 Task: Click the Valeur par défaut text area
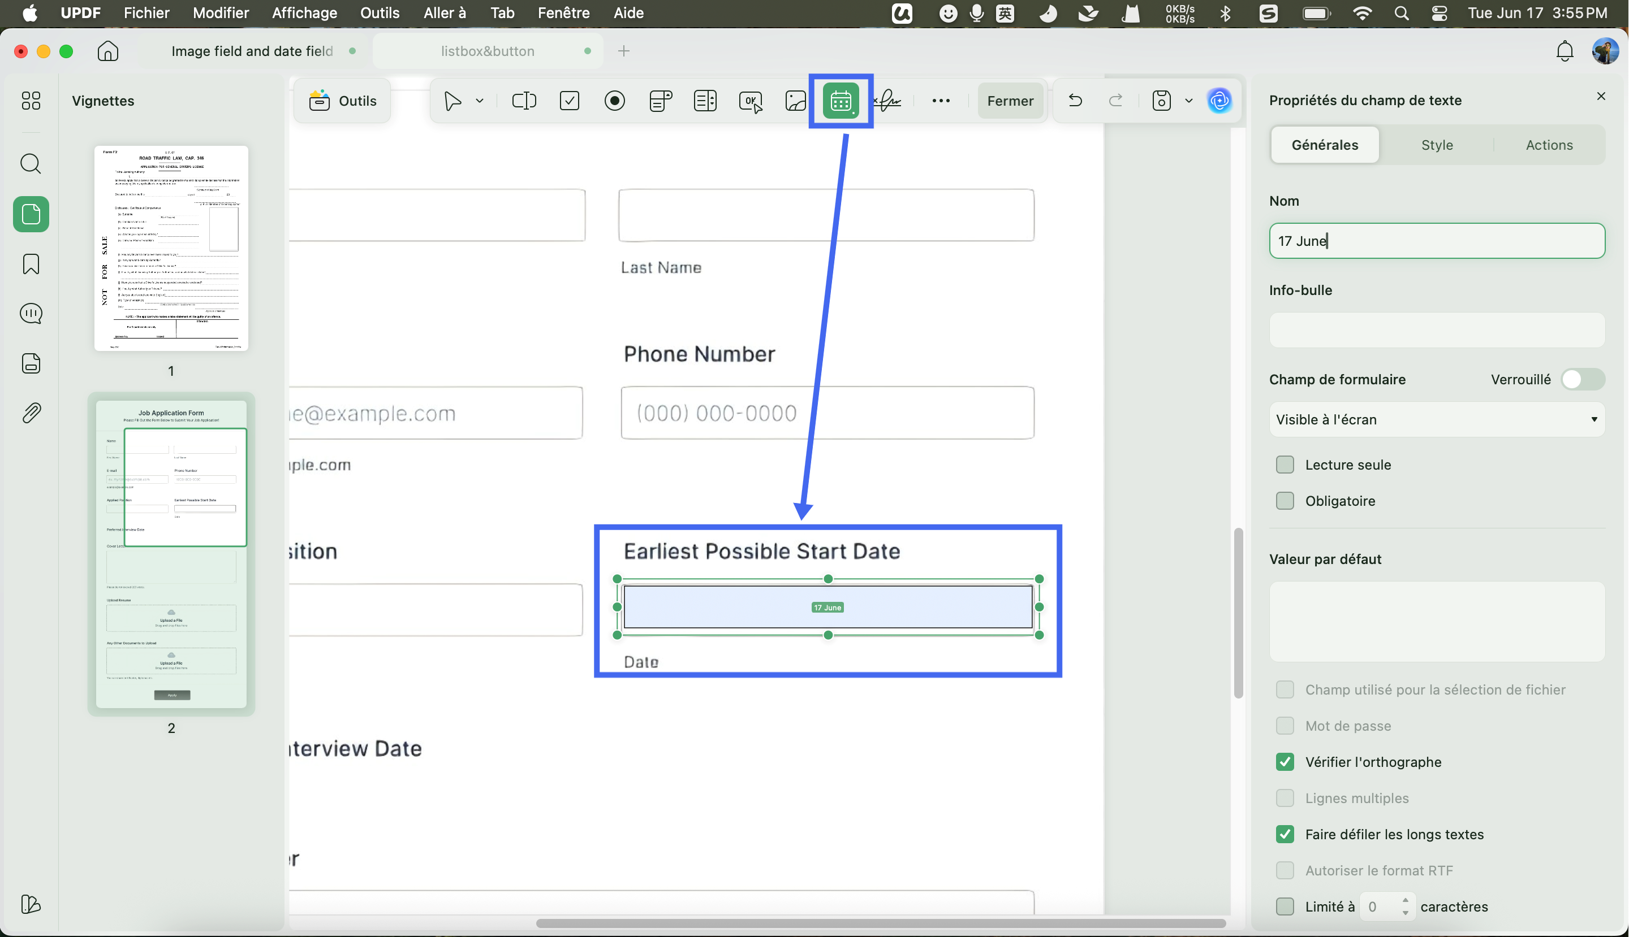(x=1437, y=622)
